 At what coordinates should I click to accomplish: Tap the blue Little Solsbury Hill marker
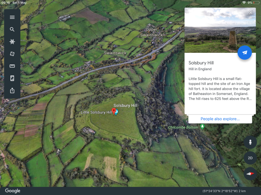(116, 112)
